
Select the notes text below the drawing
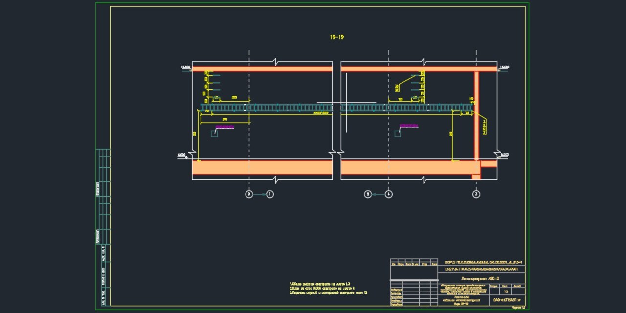point(328,289)
